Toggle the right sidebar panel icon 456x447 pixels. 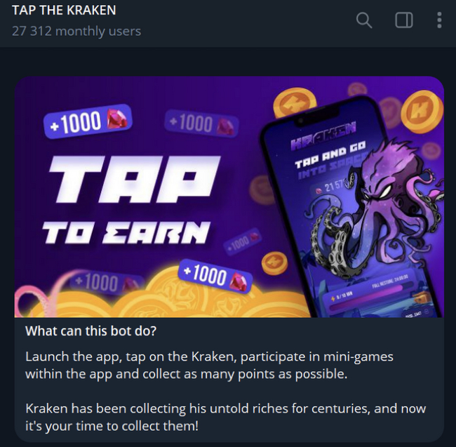point(403,20)
